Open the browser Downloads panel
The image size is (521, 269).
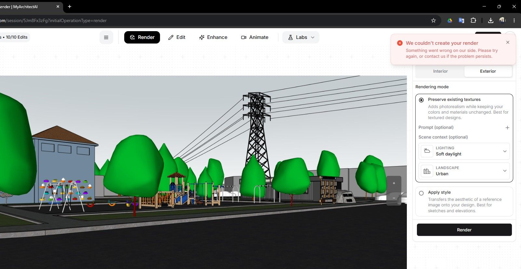tap(491, 20)
